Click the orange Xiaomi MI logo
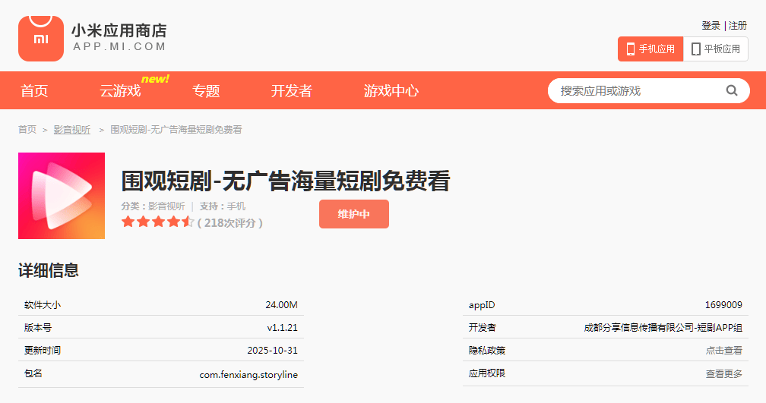Screen dimensions: 766x403 coord(41,38)
